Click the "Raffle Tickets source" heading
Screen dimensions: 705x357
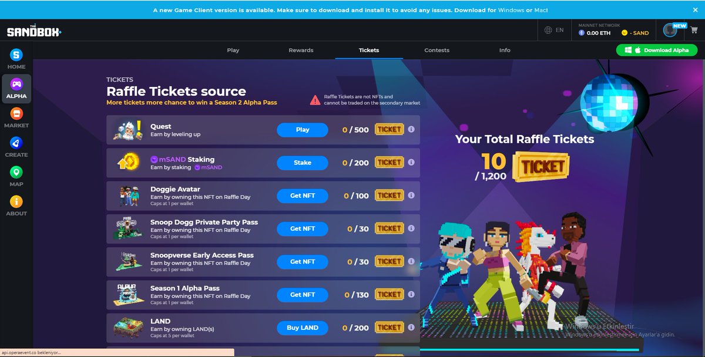[x=176, y=91]
